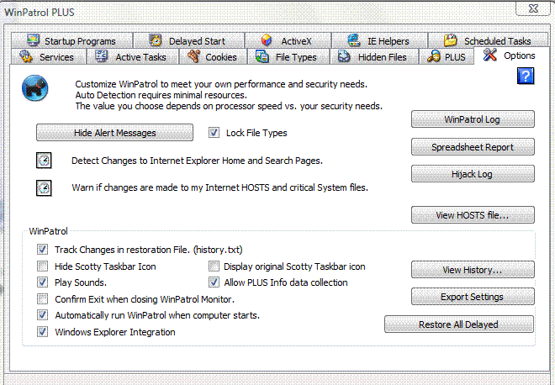Click the Export Settings button

(x=473, y=297)
